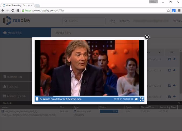Click the video frame
182x131 pixels.
[x=89, y=68]
